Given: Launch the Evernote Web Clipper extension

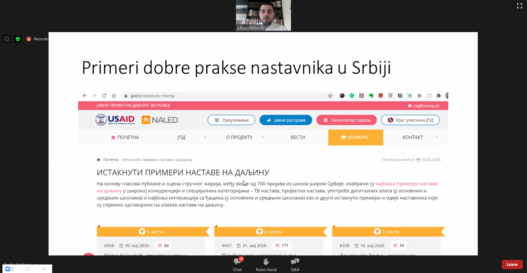Looking at the screenshot, I should tap(371, 95).
